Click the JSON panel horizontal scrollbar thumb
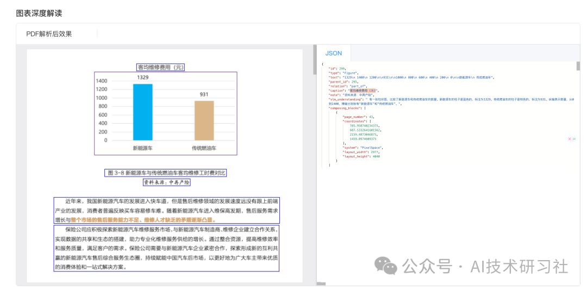 coord(322,284)
